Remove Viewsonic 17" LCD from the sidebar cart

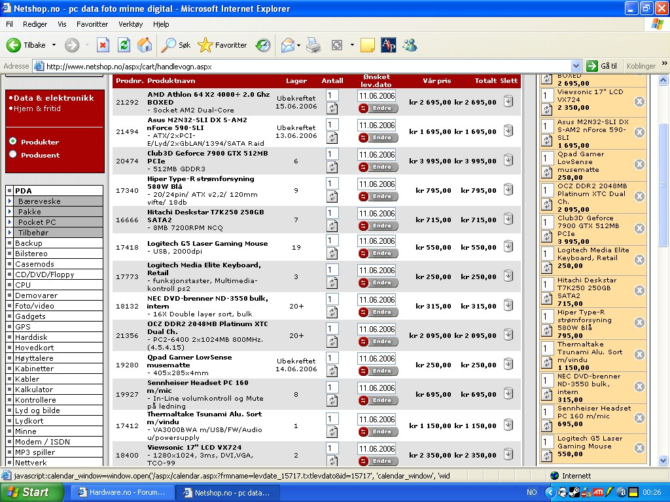tap(639, 101)
